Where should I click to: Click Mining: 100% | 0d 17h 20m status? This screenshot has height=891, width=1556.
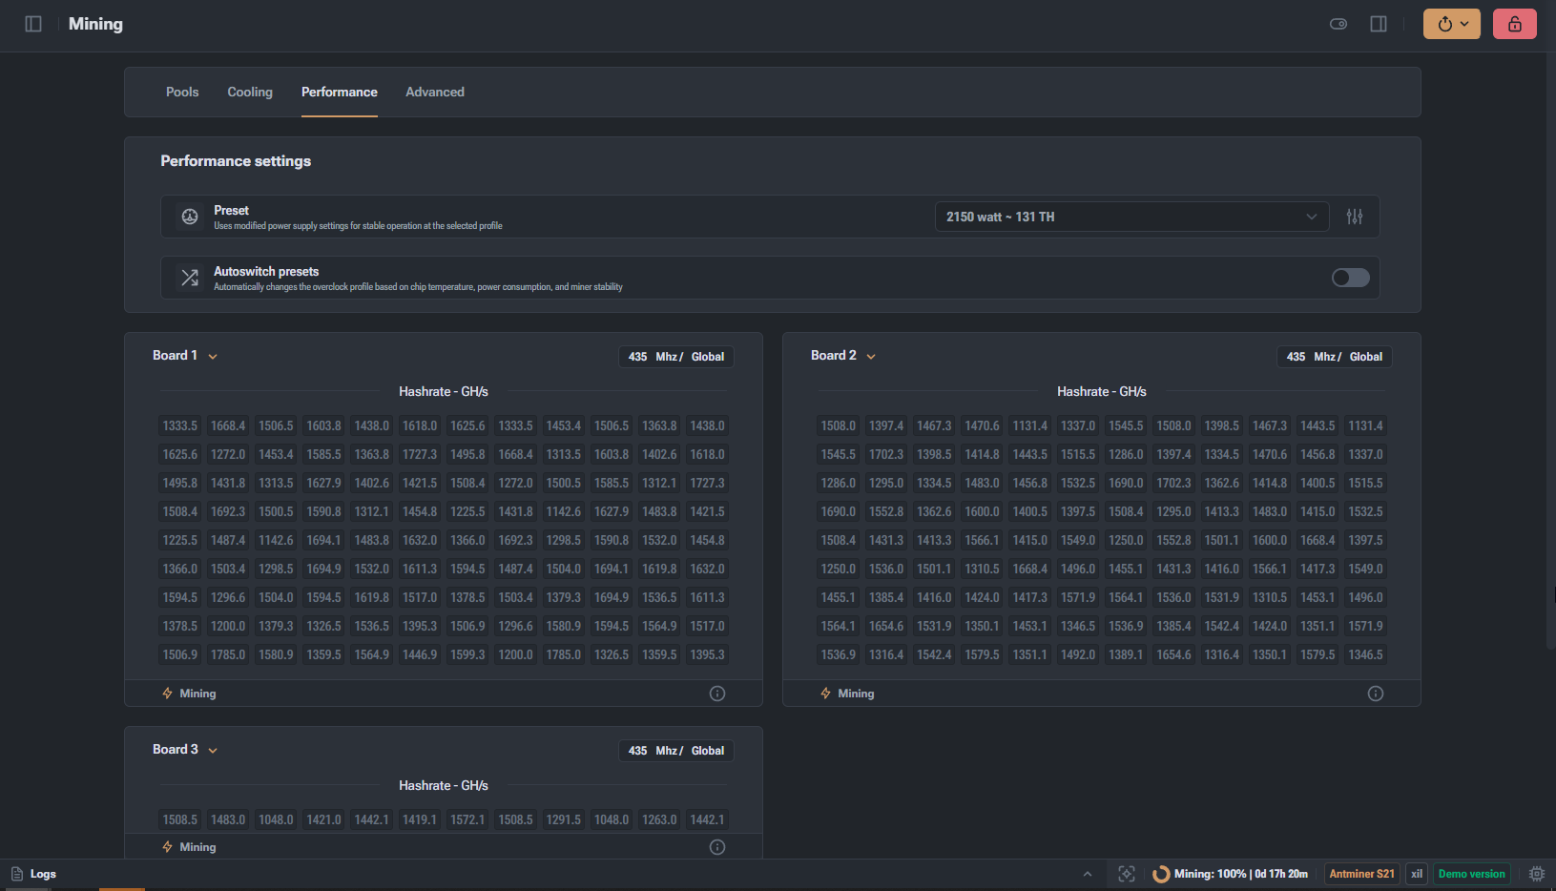(x=1241, y=874)
